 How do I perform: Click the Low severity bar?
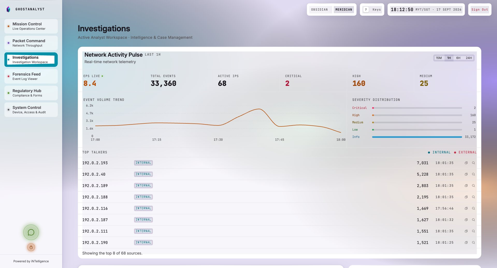click(417, 130)
